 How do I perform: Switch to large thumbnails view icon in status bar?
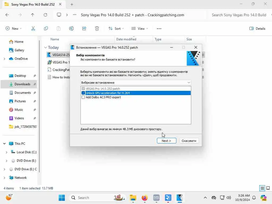coord(268,188)
